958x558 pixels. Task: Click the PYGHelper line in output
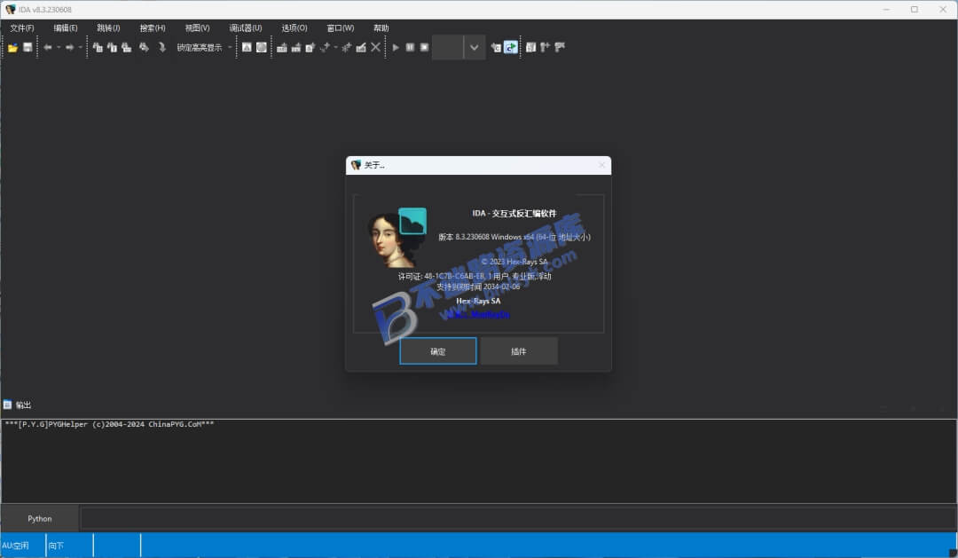(x=109, y=424)
